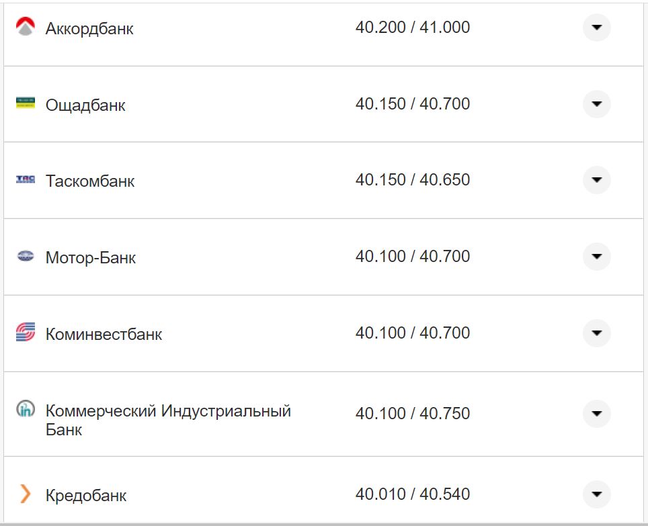Click the Аккордбанк logo icon
The width and height of the screenshot is (648, 526).
tap(24, 28)
